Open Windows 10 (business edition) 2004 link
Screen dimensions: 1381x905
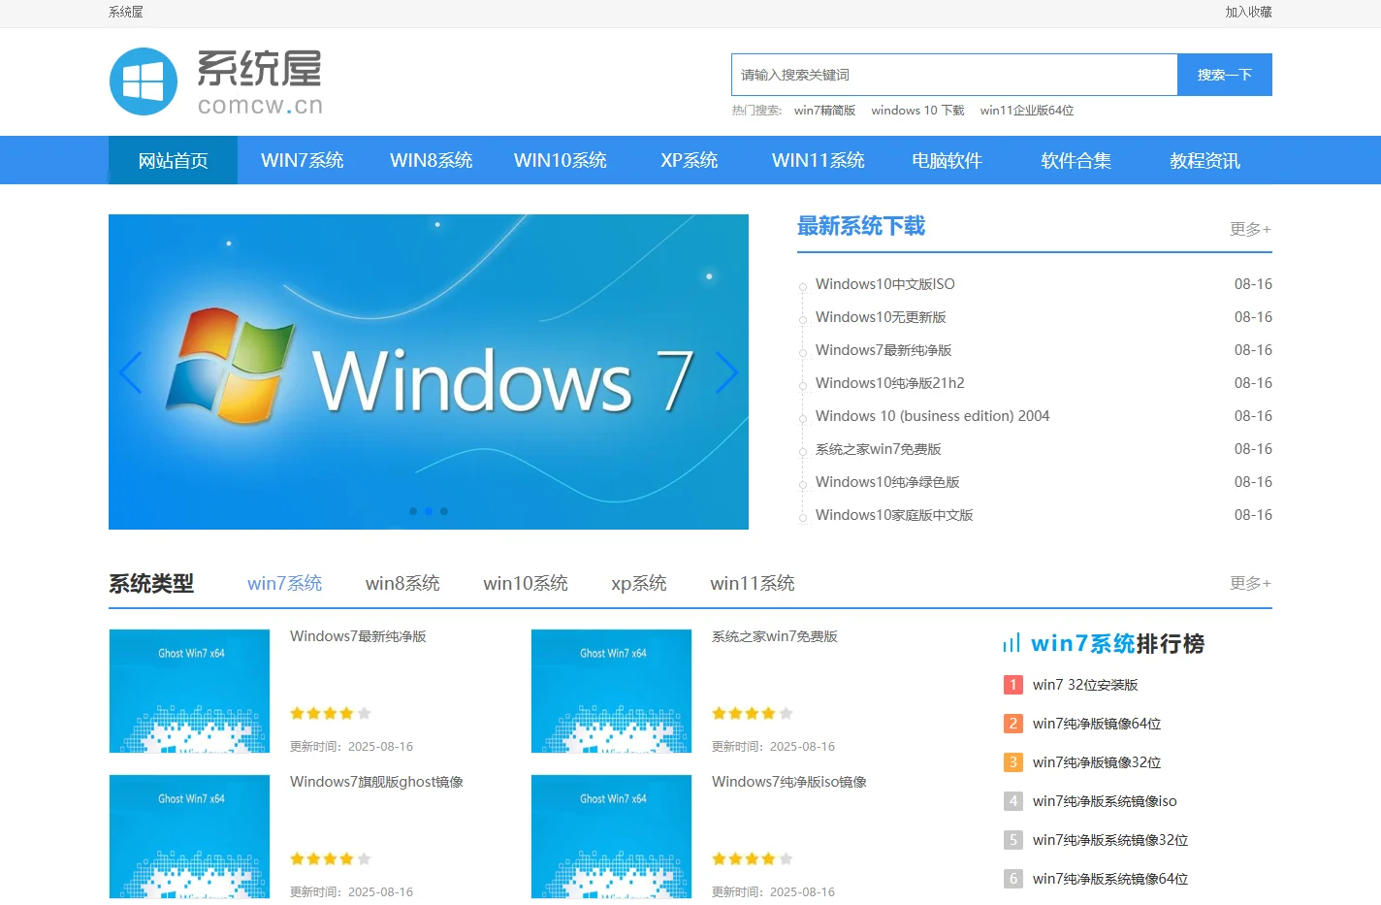click(933, 416)
